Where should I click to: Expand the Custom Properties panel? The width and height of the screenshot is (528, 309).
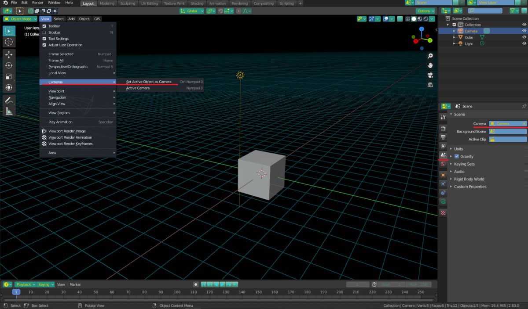click(x=470, y=187)
